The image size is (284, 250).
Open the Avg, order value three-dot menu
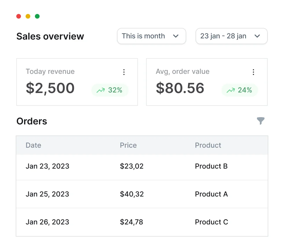coord(253,72)
